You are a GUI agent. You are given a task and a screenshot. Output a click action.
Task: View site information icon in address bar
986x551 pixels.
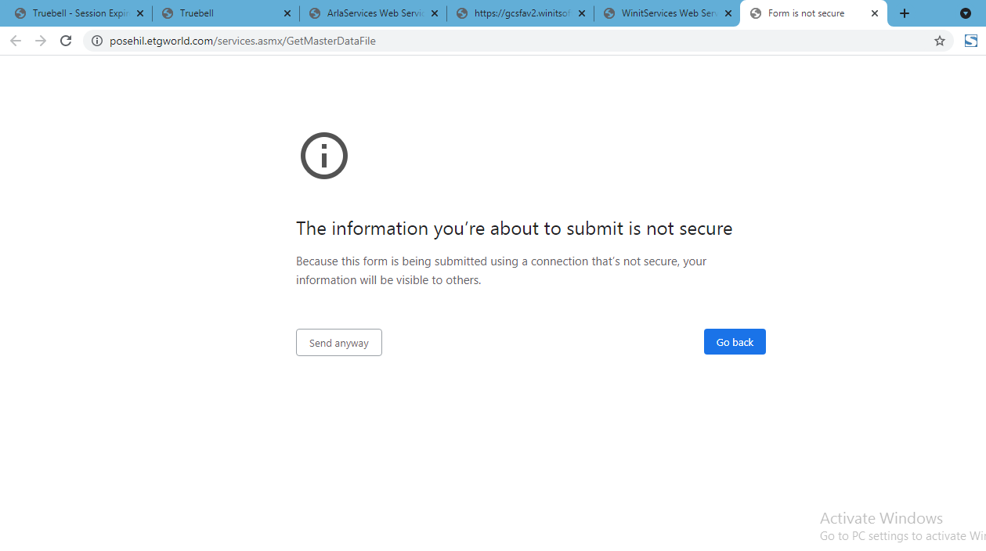point(97,41)
